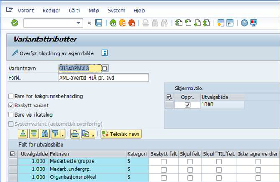Click the Find binoculars icon
Image resolution: width=280 pixels, height=182 pixels.
pyautogui.click(x=155, y=23)
